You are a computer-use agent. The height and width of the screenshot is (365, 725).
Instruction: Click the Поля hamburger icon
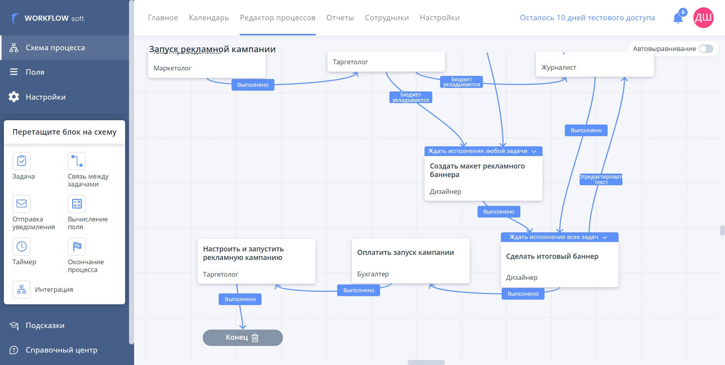coord(14,72)
